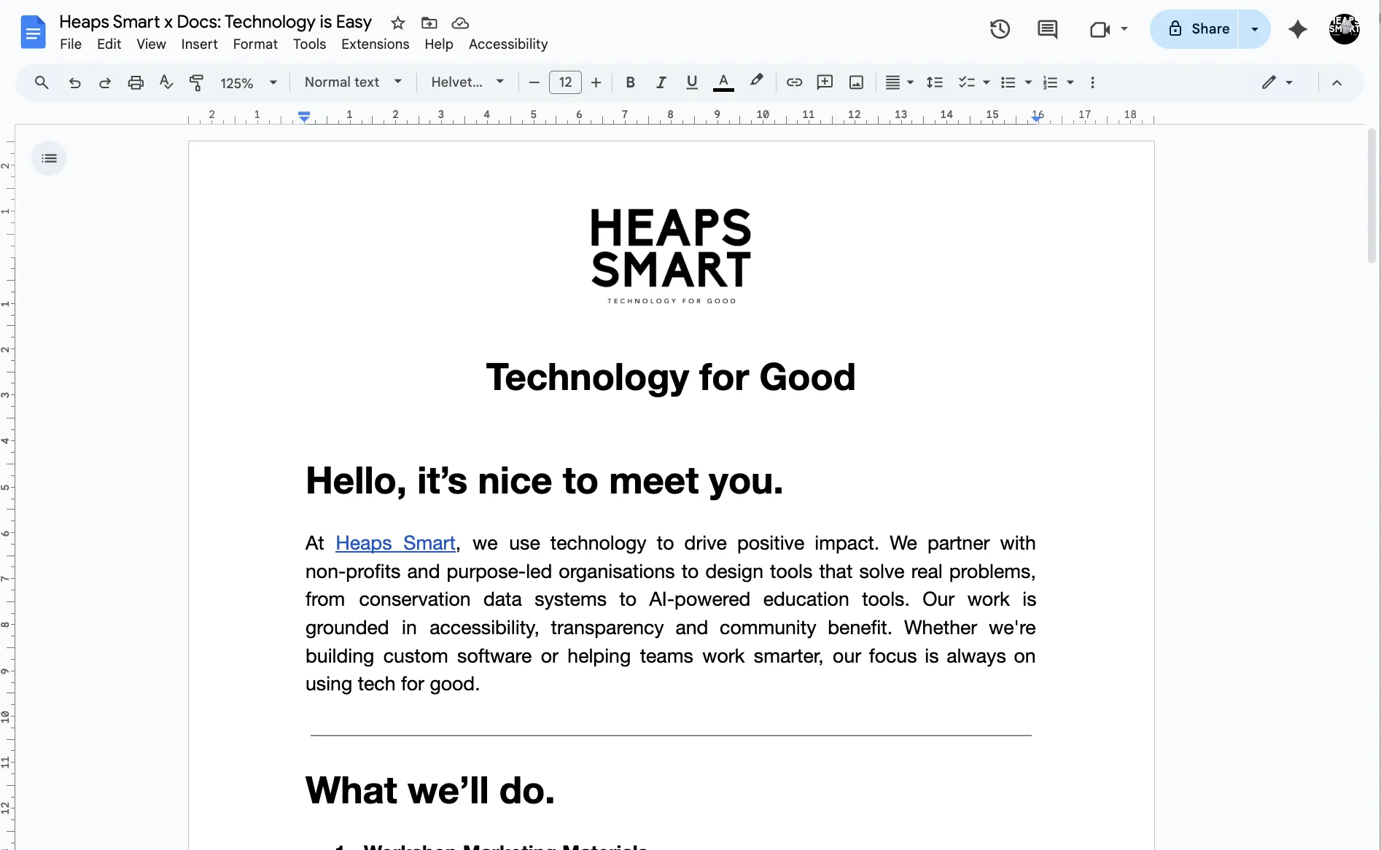Screen dimensions: 1381x850
Task: Open the Edit menu
Action: click(x=109, y=44)
